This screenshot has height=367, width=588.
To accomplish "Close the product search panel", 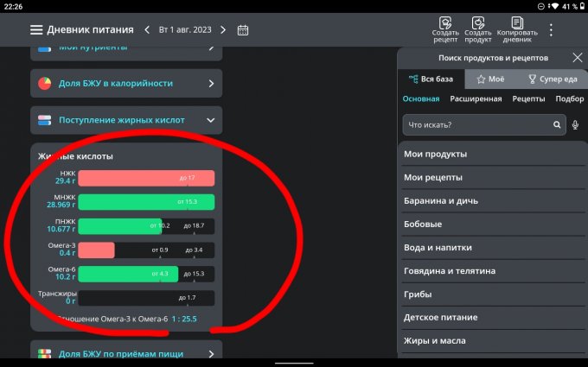I will [x=577, y=58].
